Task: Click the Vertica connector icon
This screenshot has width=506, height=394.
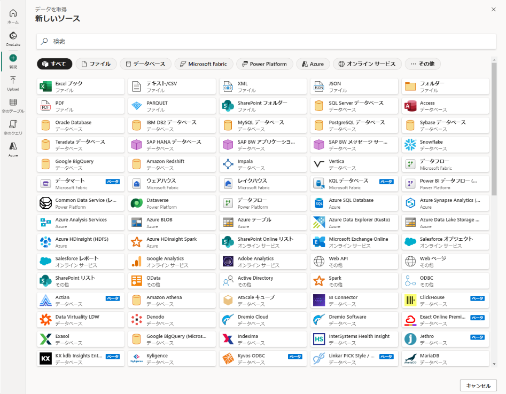Action: click(x=319, y=164)
